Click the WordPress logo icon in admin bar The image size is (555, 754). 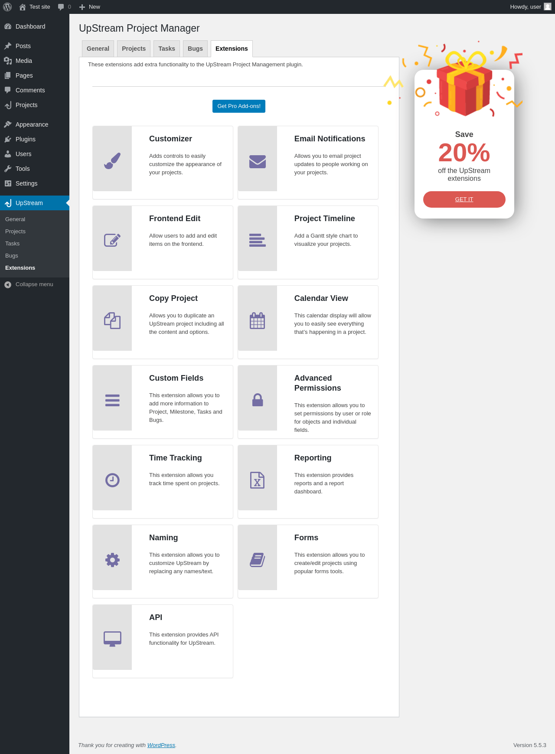7,7
